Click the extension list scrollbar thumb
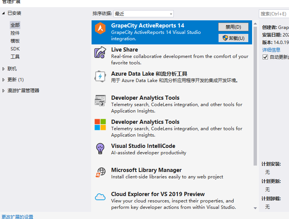 click(255, 96)
